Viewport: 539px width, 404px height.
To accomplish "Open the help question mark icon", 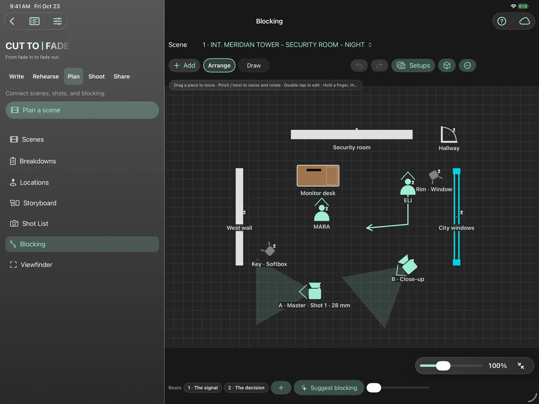I will [502, 21].
